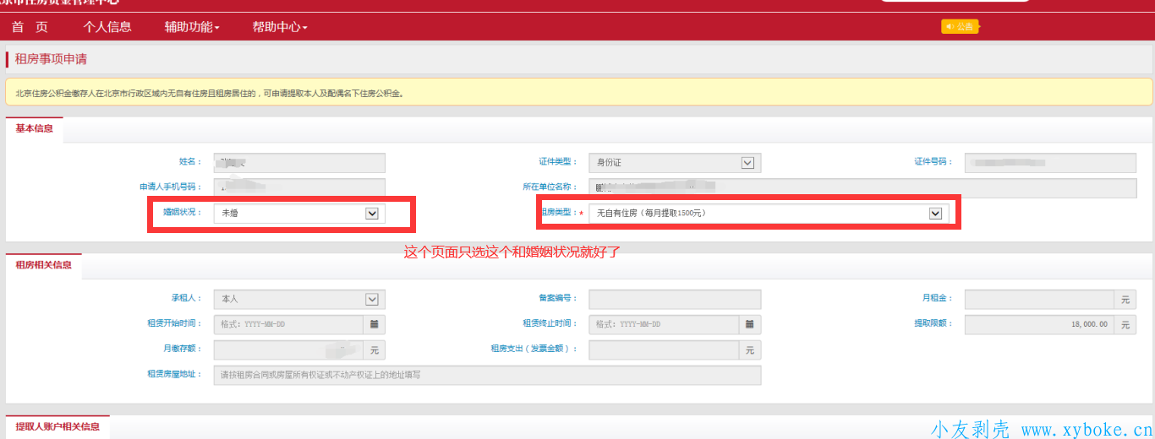Click the 备案编号 input field
This screenshot has width=1155, height=439.
tap(675, 299)
